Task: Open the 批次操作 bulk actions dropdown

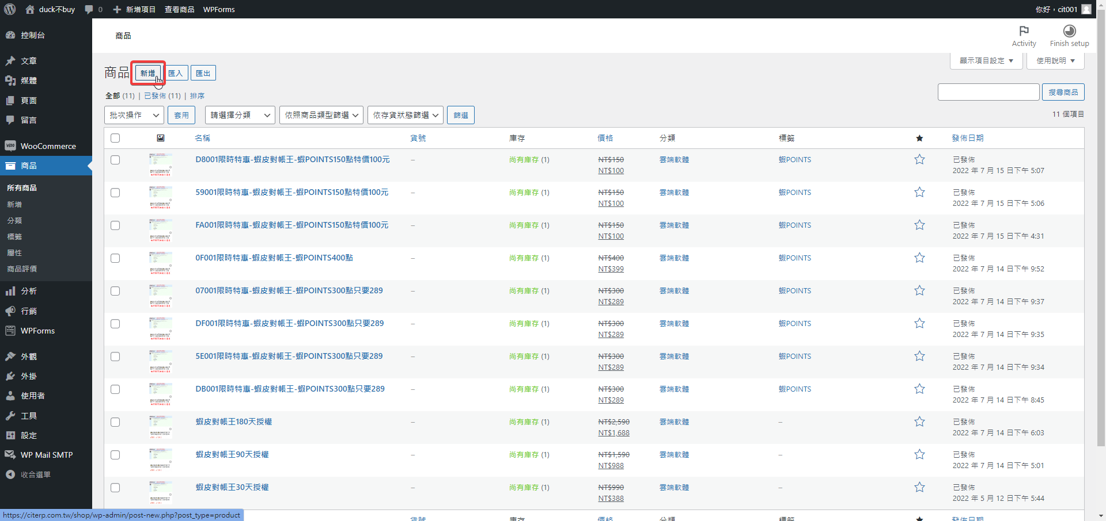Action: (134, 115)
